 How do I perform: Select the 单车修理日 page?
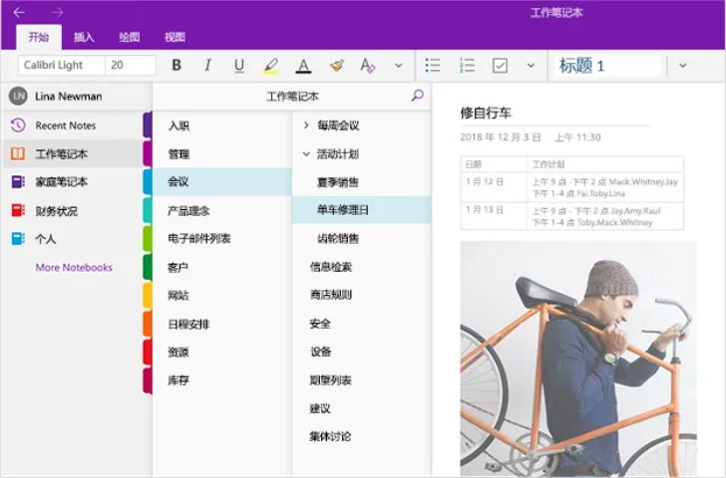pos(362,210)
